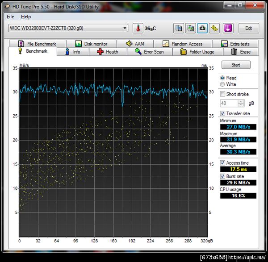
Task: Select the Benchmark tab
Action: (x=33, y=51)
